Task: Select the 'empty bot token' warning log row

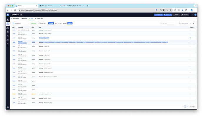Action: tap(103, 94)
